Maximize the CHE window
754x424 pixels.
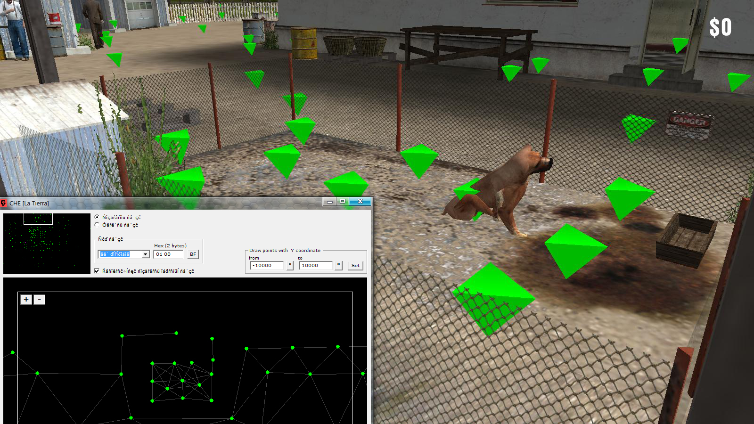click(x=343, y=201)
